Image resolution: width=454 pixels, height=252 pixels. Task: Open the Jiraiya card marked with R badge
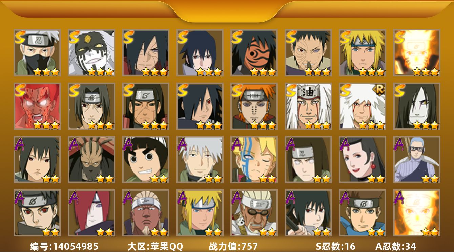[363, 106]
